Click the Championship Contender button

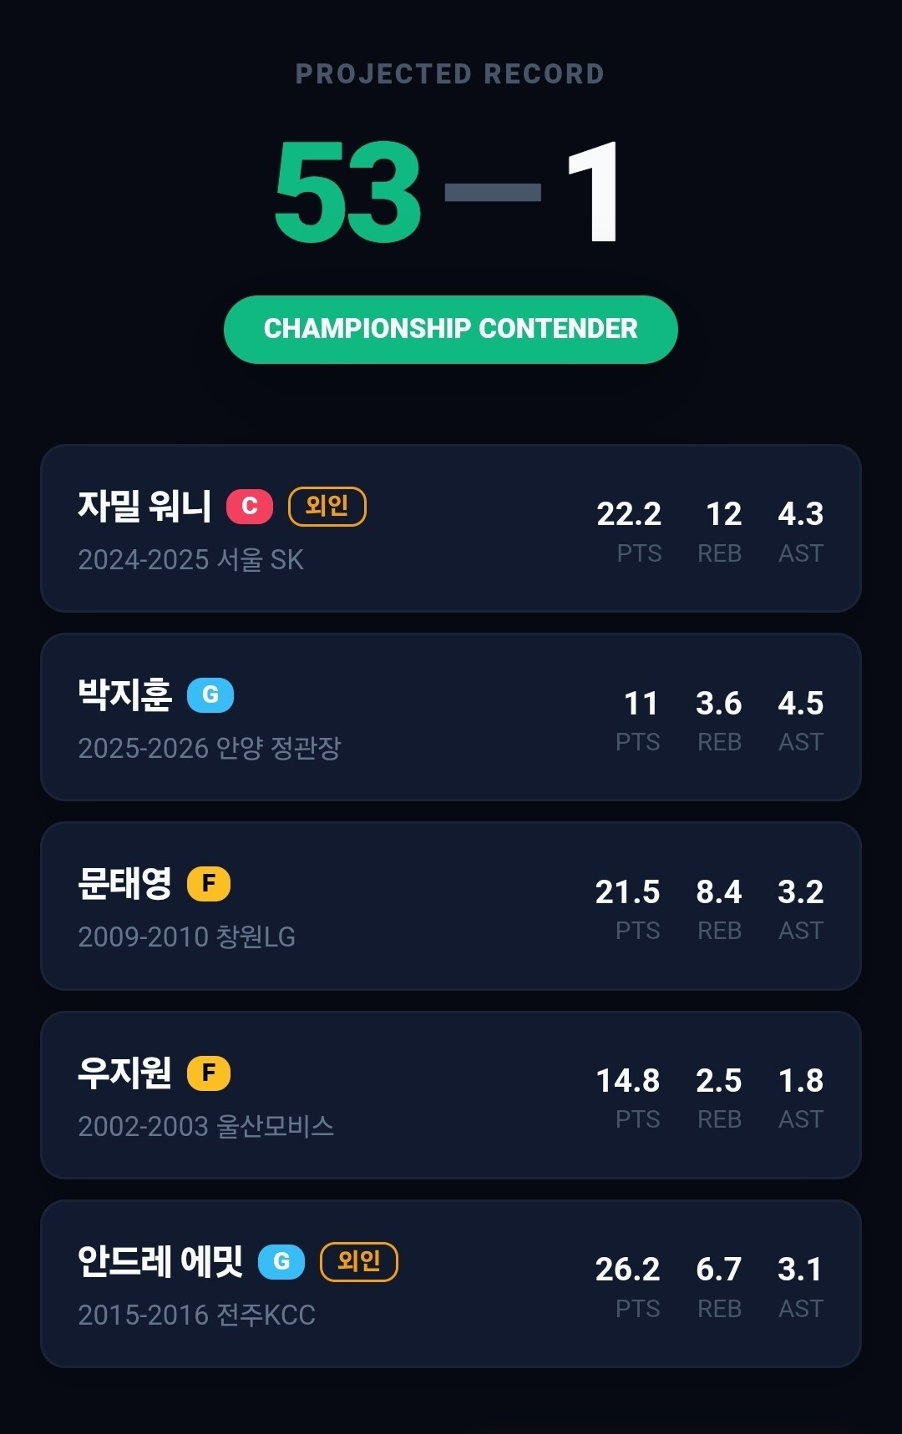point(451,329)
